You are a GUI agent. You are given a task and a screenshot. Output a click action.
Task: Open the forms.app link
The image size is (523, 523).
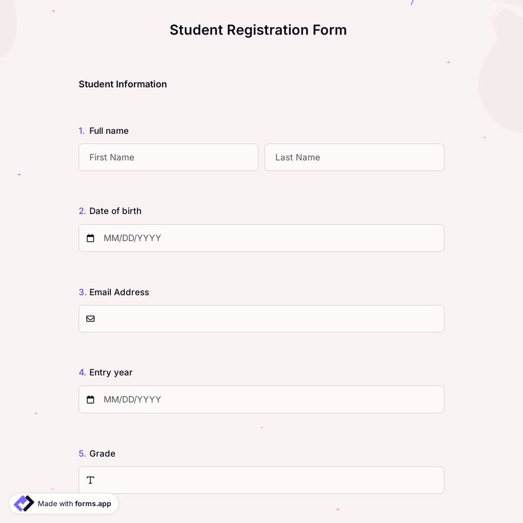coord(93,504)
